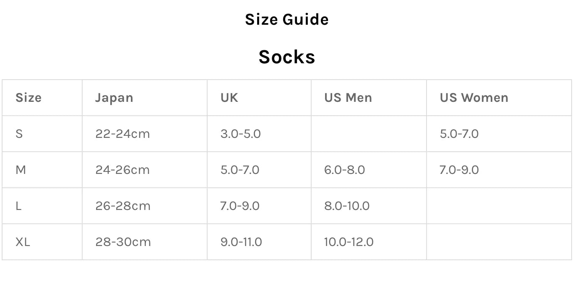The image size is (575, 290).
Task: Click the 7.0-9.0 US Women cell
Action: (459, 170)
